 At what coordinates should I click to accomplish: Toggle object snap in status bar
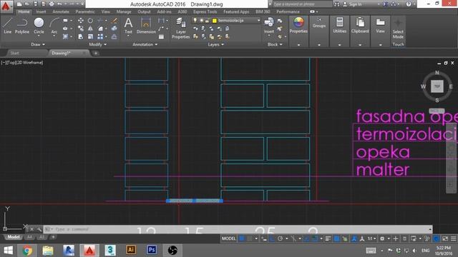pos(315,238)
